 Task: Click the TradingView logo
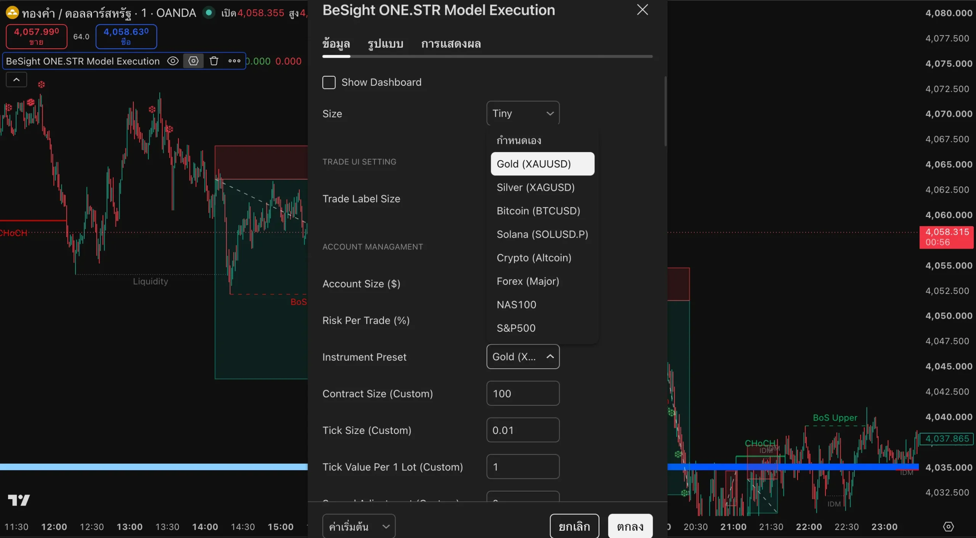click(x=19, y=500)
